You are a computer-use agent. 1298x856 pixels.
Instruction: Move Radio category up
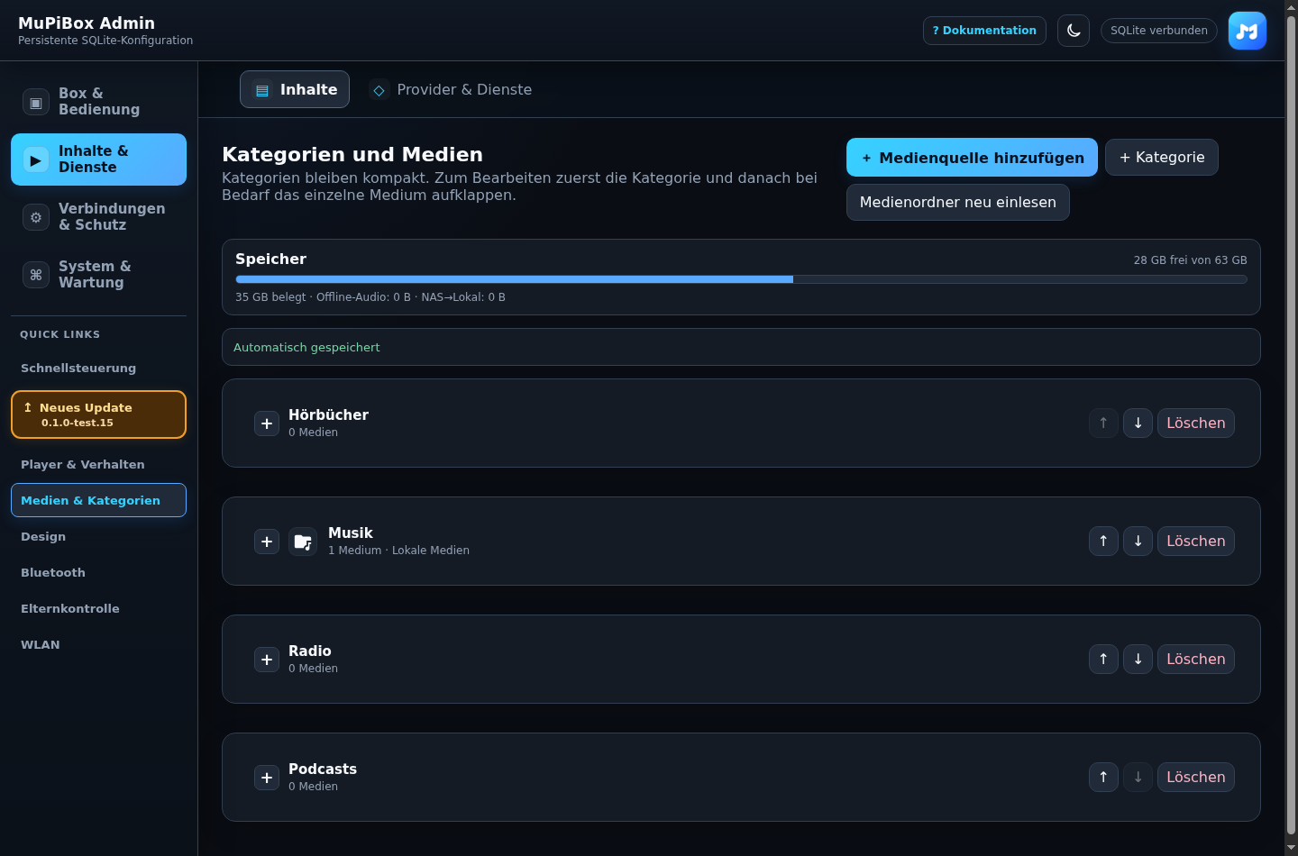click(1103, 660)
